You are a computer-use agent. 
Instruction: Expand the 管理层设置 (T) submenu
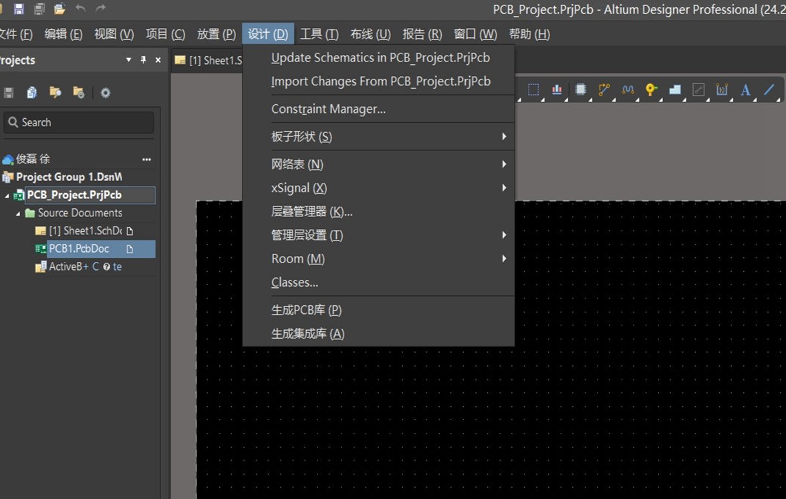[379, 235]
